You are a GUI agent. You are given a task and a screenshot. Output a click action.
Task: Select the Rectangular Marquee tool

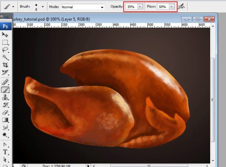click(x=5, y=42)
